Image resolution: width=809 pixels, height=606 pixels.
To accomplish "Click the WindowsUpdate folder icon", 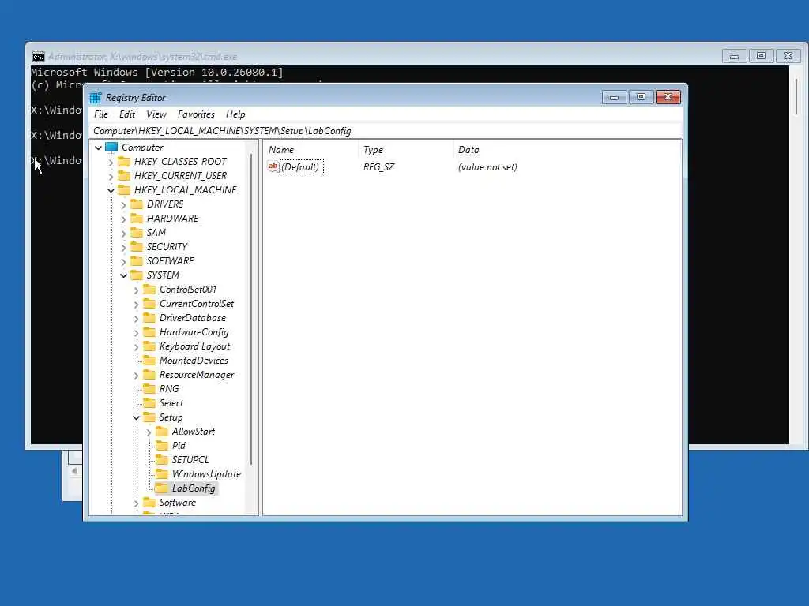I will point(162,473).
